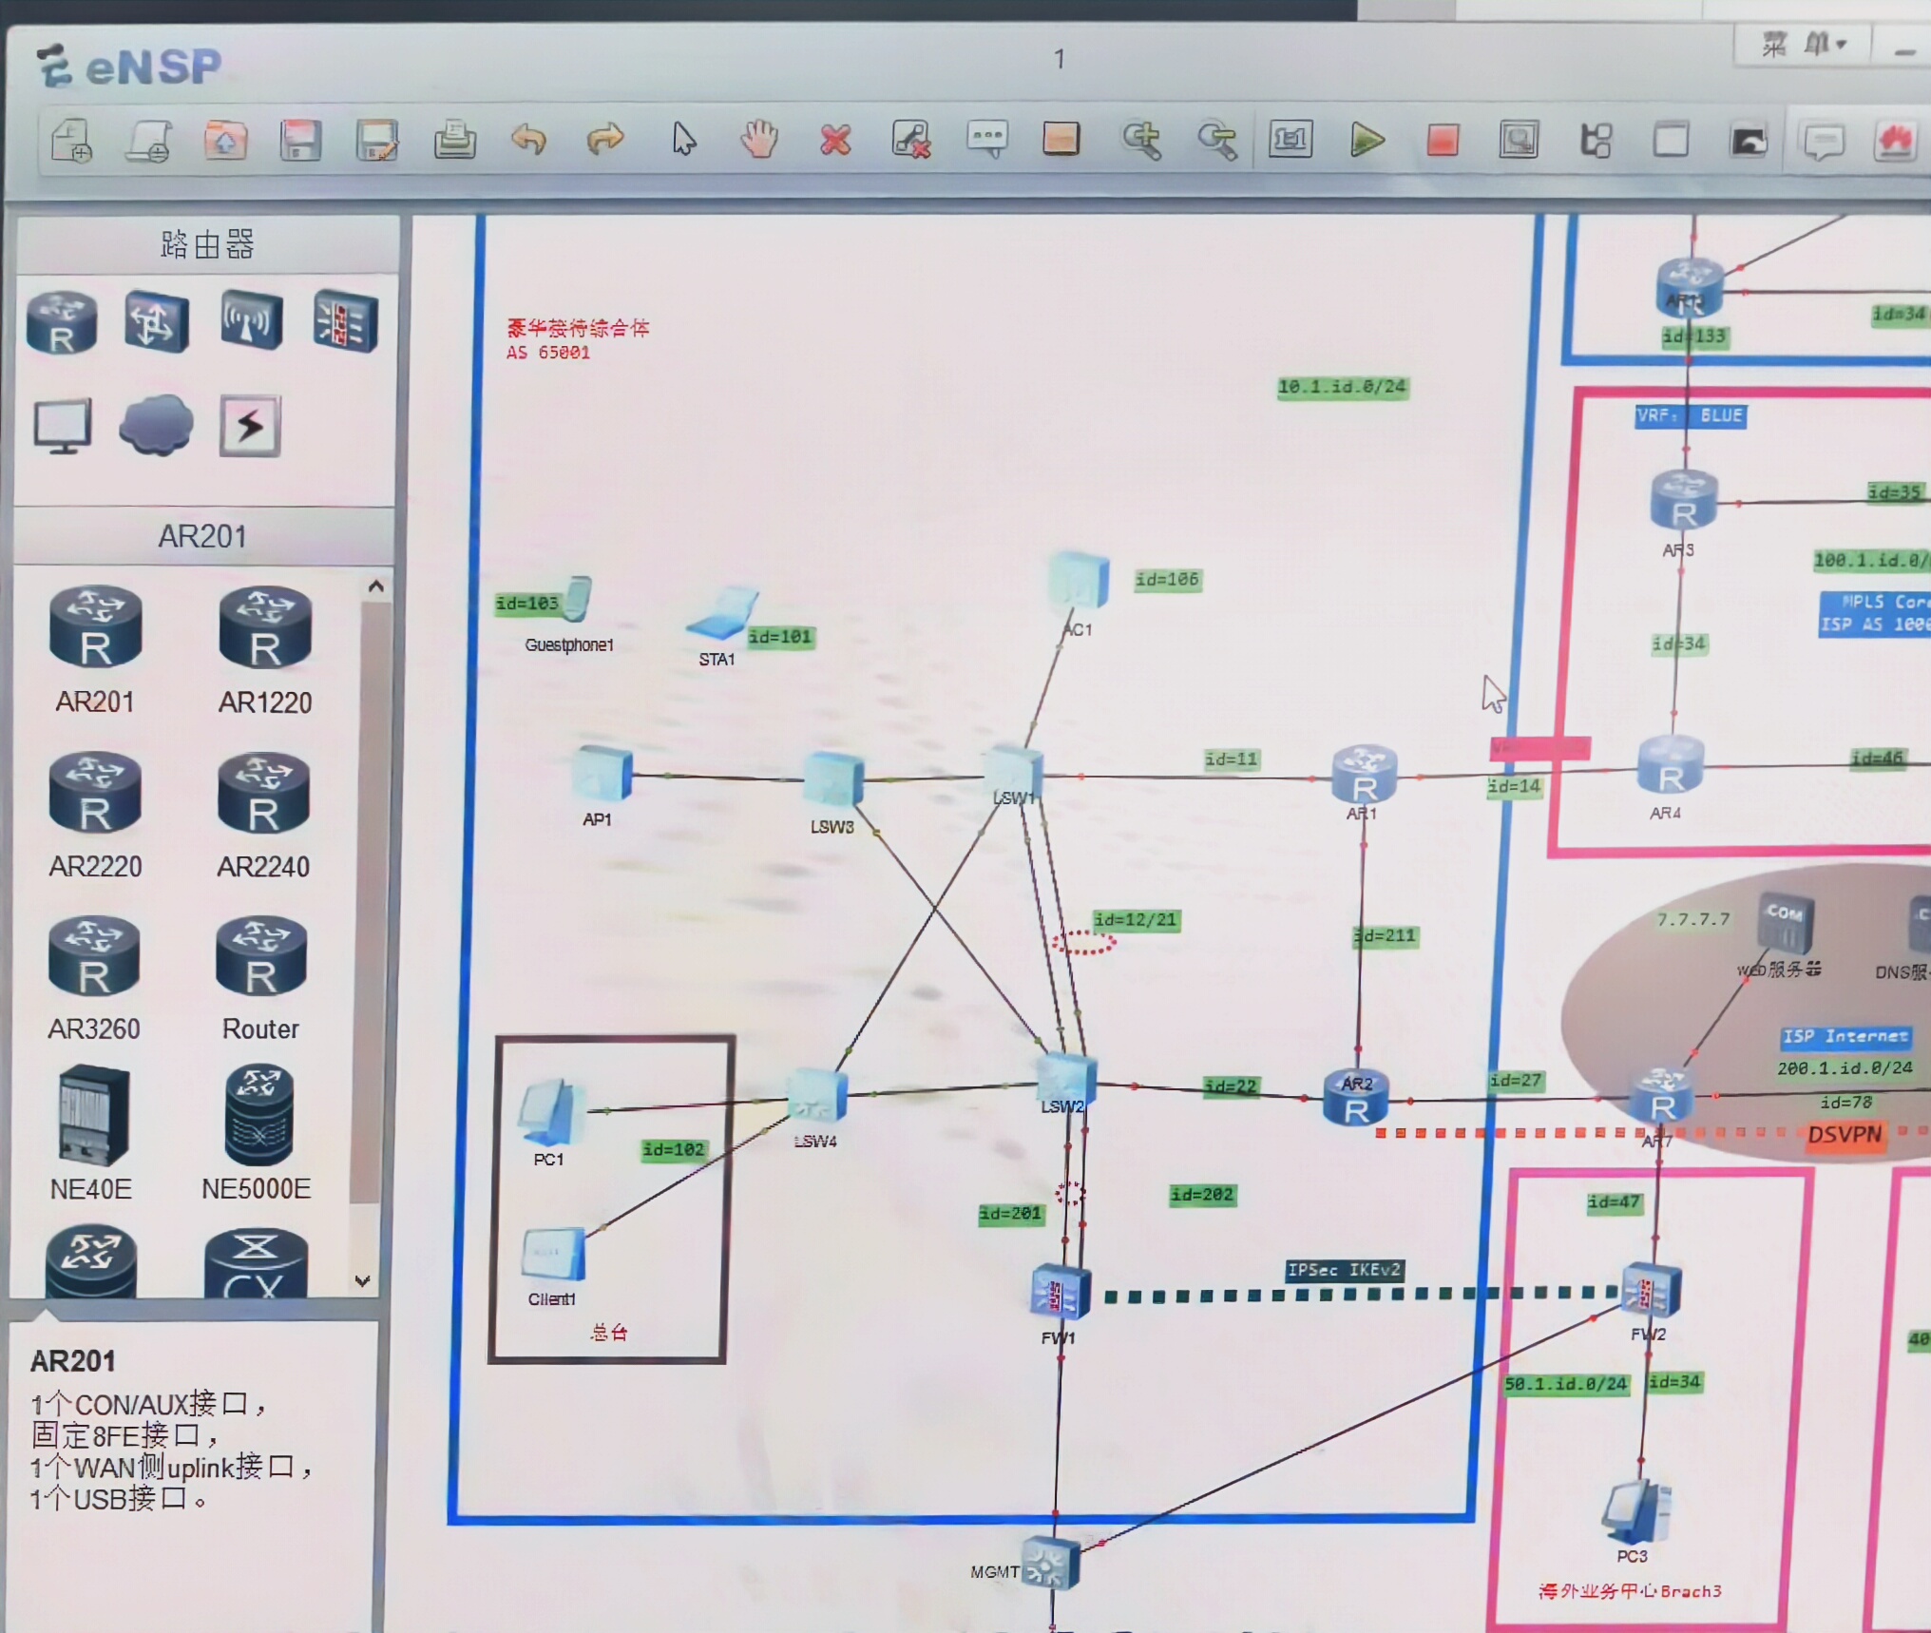
Task: Click the Undo arrow in toolbar
Action: 529,141
